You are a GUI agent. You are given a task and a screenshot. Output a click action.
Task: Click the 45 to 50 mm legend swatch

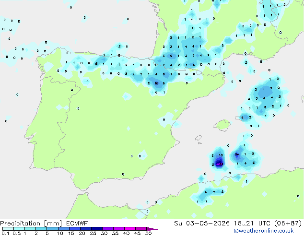(x=141, y=229)
